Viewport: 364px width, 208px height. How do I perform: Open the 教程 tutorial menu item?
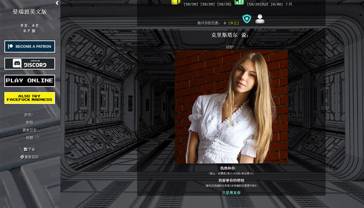coord(30,123)
